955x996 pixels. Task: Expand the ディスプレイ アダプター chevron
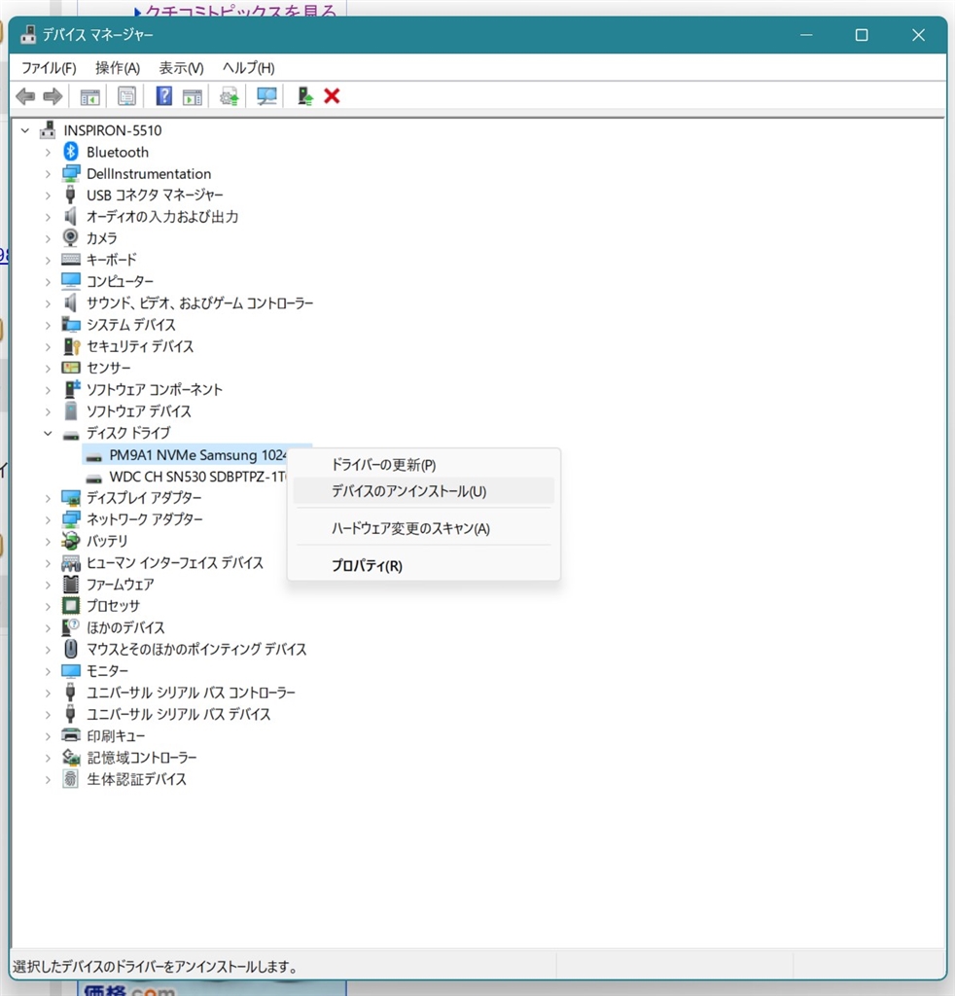point(48,498)
